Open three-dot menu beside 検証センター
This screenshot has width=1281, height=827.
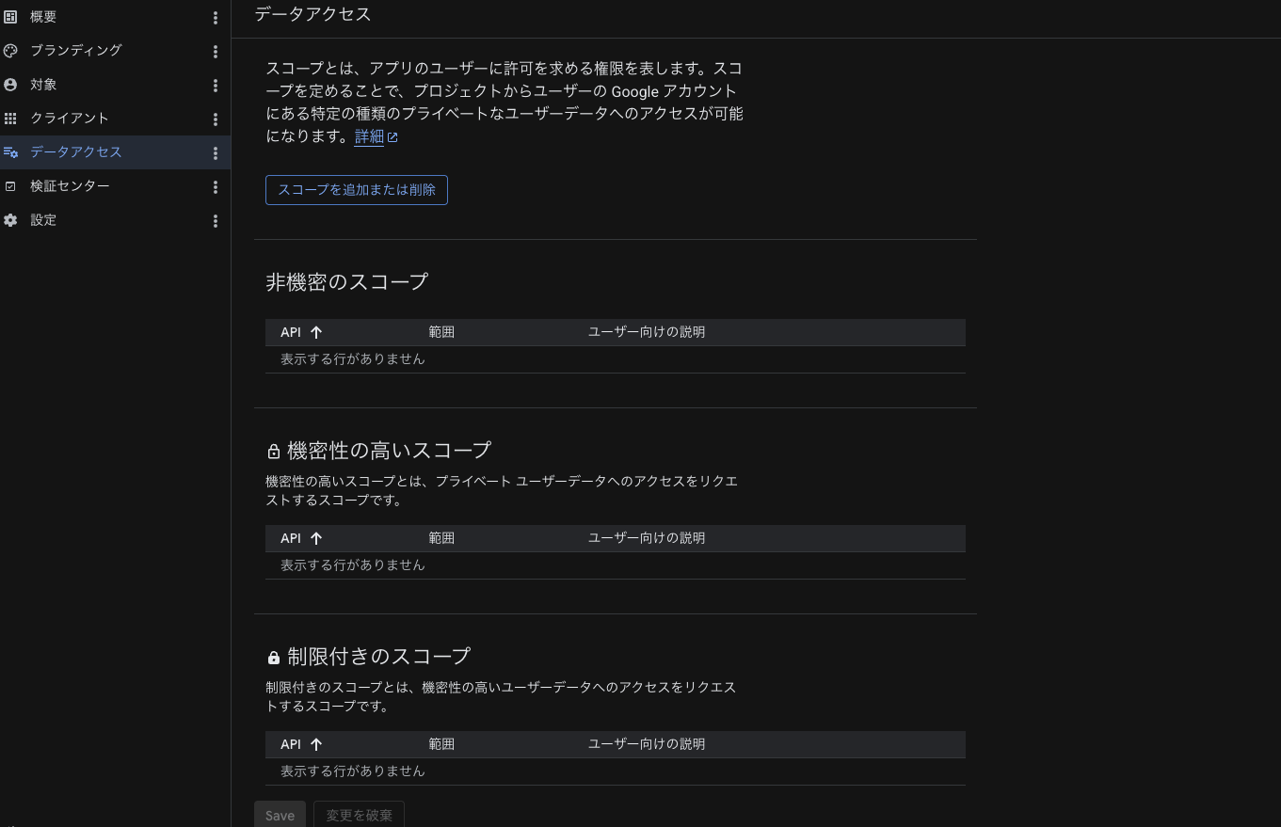(x=216, y=187)
